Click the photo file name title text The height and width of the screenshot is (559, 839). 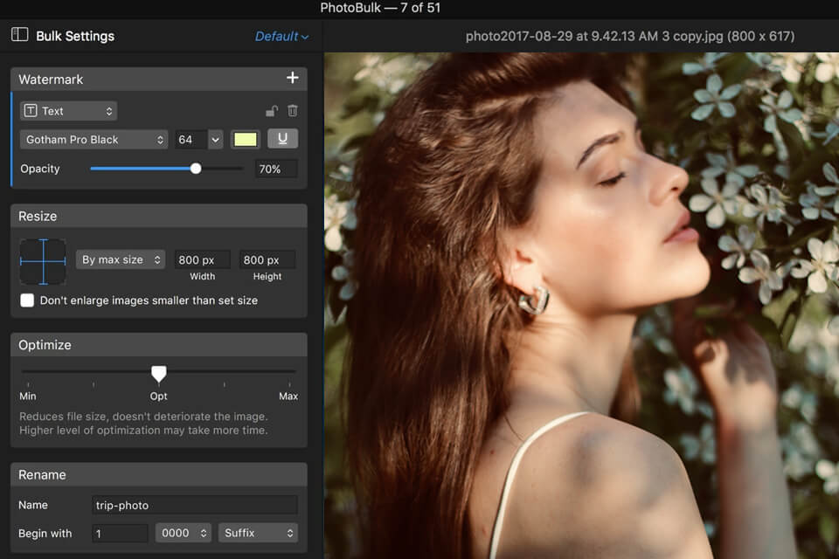(630, 37)
